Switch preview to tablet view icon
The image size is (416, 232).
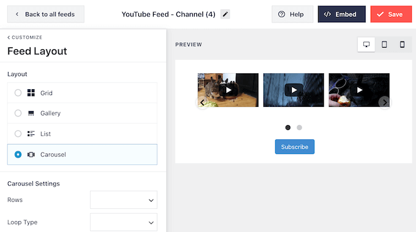384,45
